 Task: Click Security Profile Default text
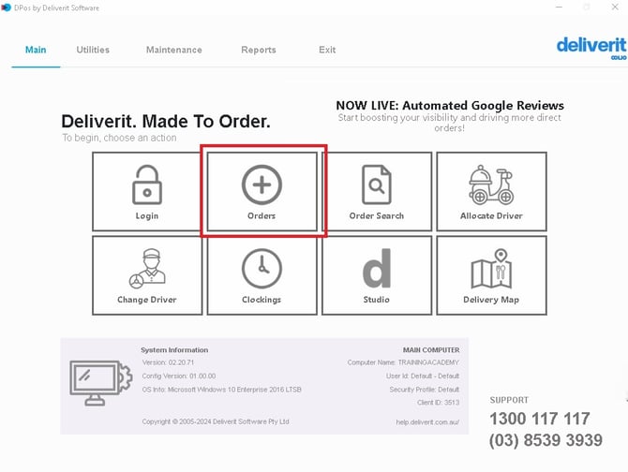click(425, 390)
